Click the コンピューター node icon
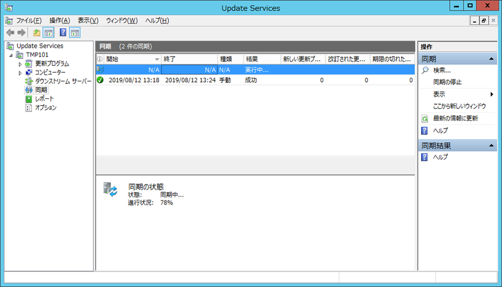Viewport: 502px width, 287px height. coord(29,73)
